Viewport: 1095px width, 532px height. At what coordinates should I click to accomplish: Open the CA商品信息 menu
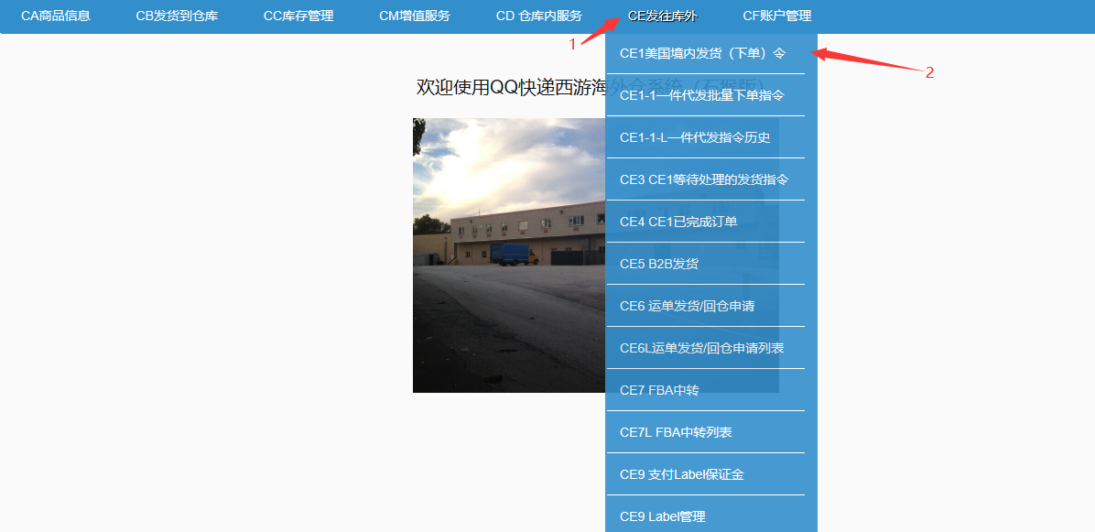tap(56, 16)
